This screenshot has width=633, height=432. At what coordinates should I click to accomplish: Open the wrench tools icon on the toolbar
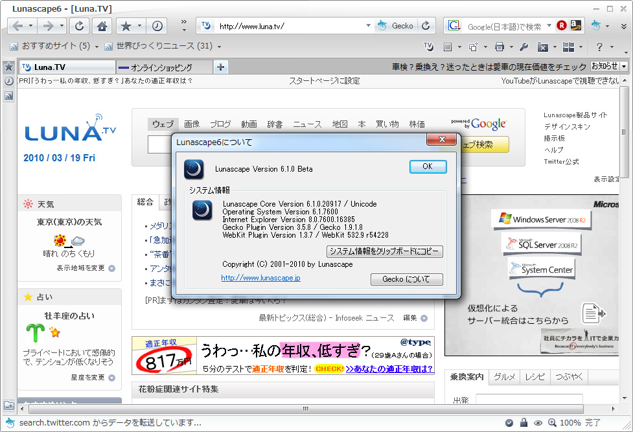[x=522, y=47]
